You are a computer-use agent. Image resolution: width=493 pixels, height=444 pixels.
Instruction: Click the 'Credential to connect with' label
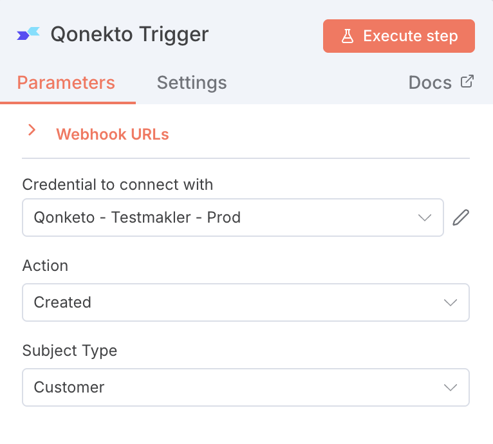118,185
